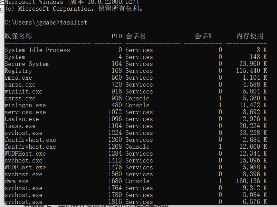Select the Secure System process name
The width and height of the screenshot is (277, 207).
pyautogui.click(x=27, y=64)
